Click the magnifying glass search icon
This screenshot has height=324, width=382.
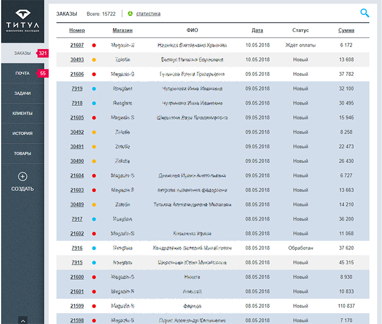click(365, 13)
